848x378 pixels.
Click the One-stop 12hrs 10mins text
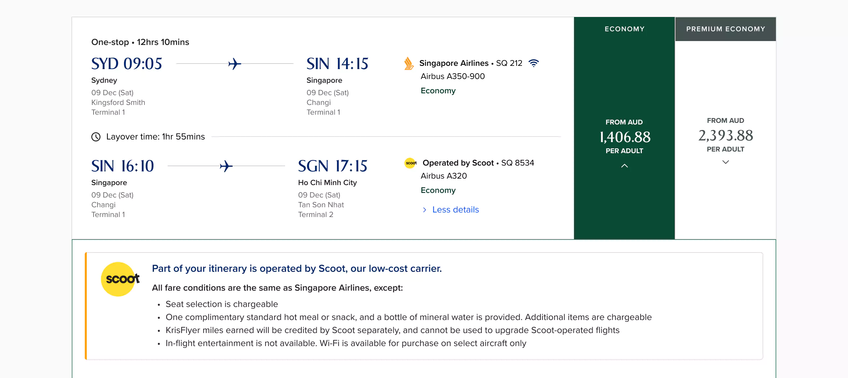coord(140,42)
